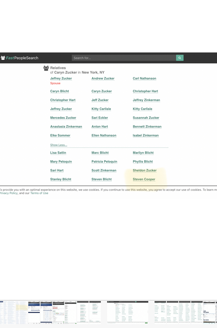Select the enlarged current-page thumbnail in filmstrip
The image size is (217, 328).
click(x=128, y=312)
